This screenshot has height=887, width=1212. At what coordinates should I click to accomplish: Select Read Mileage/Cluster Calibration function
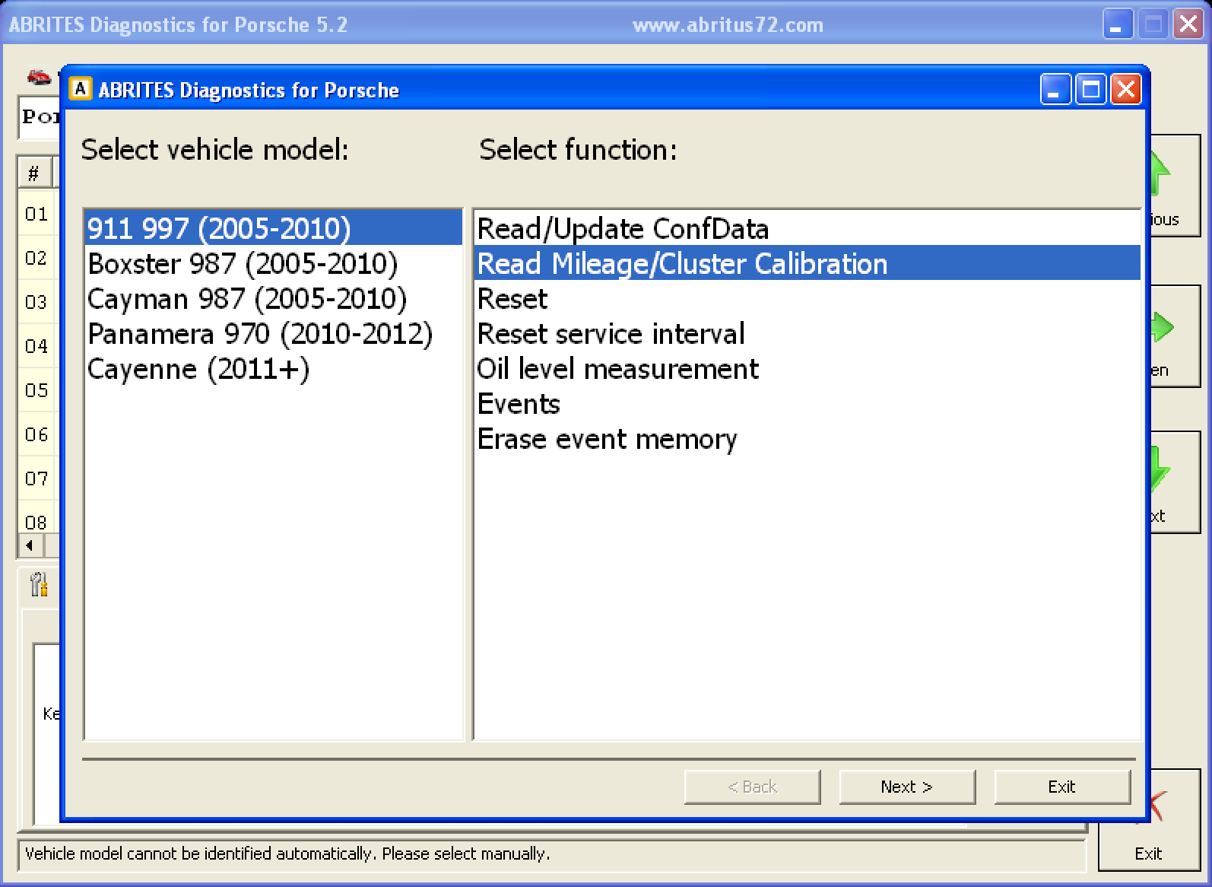click(807, 263)
